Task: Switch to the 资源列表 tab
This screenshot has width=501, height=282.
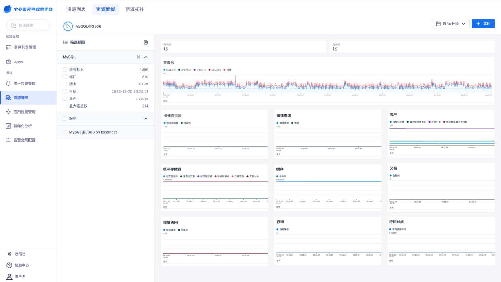Action: 76,9
